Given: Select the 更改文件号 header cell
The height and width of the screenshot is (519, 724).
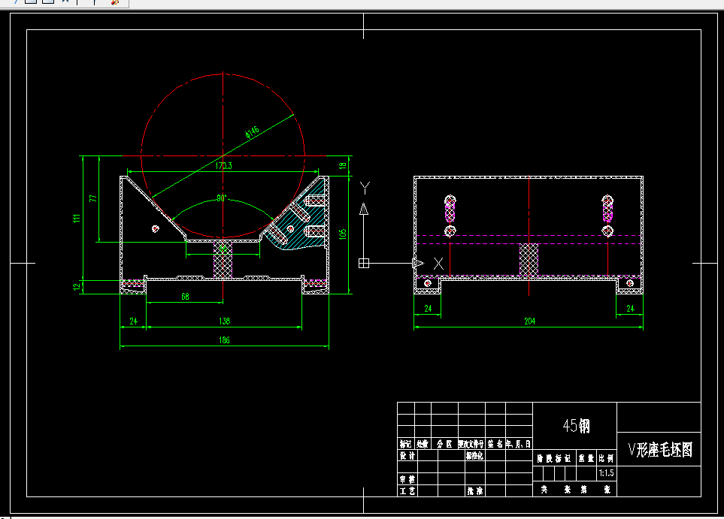Looking at the screenshot, I should tap(471, 444).
